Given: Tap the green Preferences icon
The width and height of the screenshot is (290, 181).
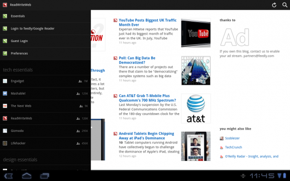Looking at the screenshot, I should [x=5, y=53].
